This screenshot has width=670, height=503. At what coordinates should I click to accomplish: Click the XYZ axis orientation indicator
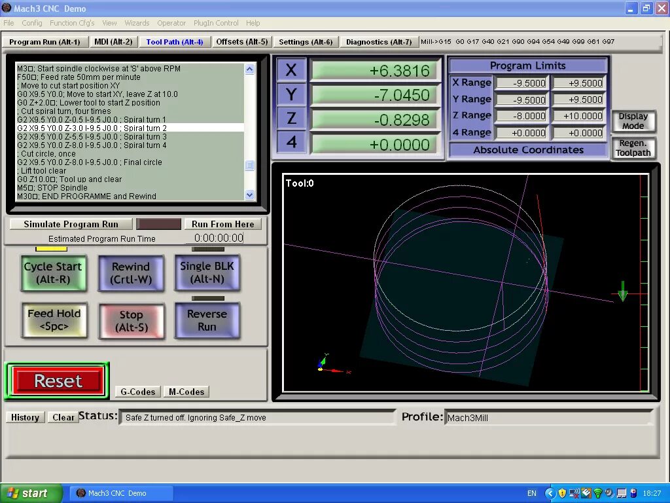click(x=333, y=364)
